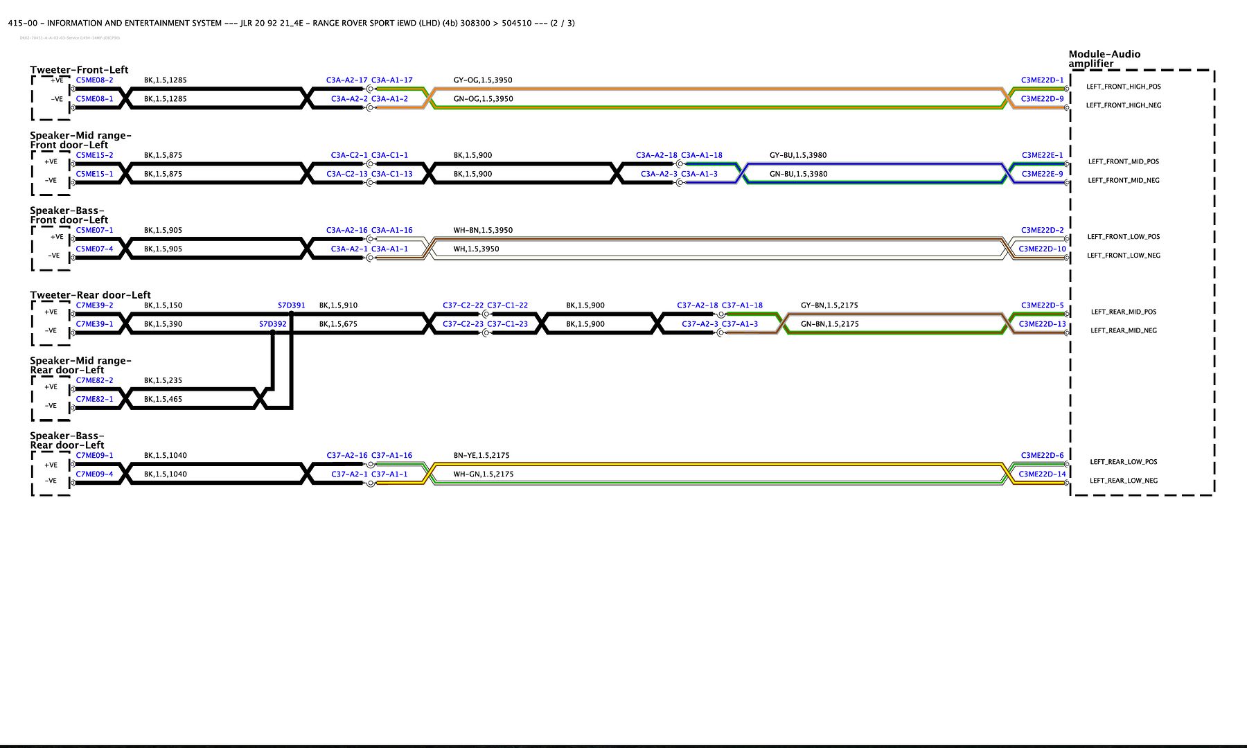Click the Tweeter-Front-Left component title
The image size is (1247, 748).
pos(79,69)
